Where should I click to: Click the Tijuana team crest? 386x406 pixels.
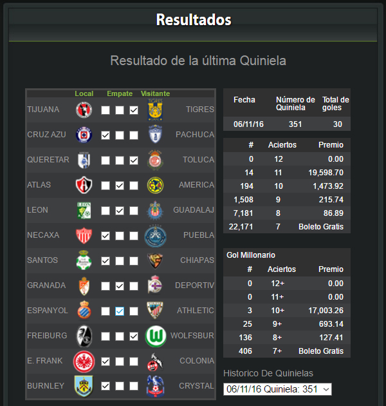84,110
